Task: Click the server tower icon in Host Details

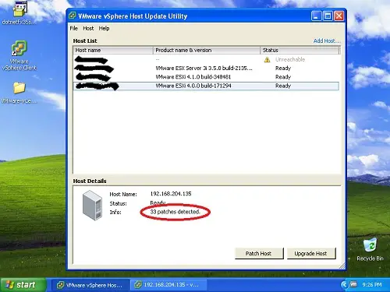Action: (92, 206)
